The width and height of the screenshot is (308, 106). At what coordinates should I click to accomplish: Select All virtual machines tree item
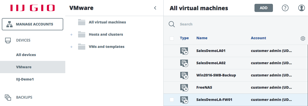107,22
